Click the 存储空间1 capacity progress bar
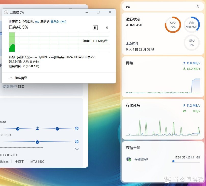 point(186,161)
